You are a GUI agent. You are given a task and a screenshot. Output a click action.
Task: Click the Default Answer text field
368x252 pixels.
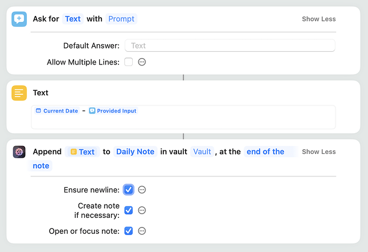229,46
